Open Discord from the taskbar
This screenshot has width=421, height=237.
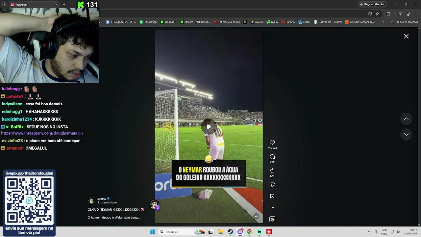click(x=240, y=232)
